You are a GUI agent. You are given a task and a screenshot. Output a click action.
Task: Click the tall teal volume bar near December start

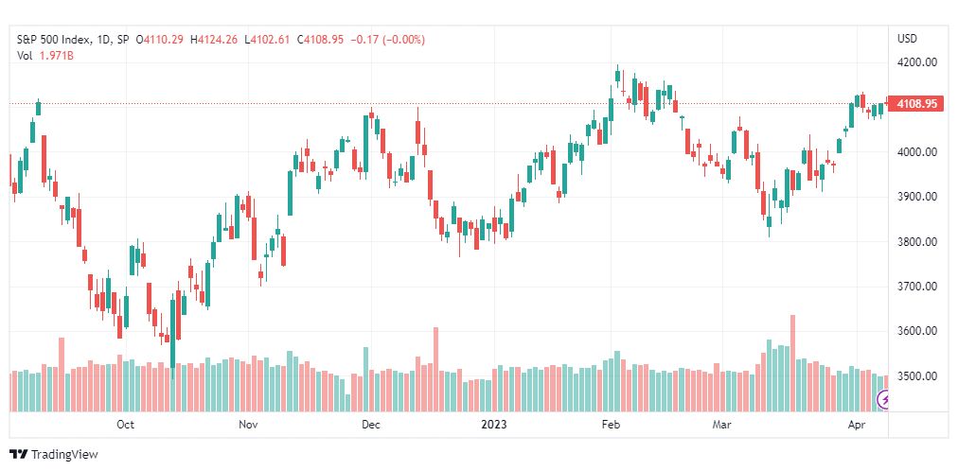[365, 379]
